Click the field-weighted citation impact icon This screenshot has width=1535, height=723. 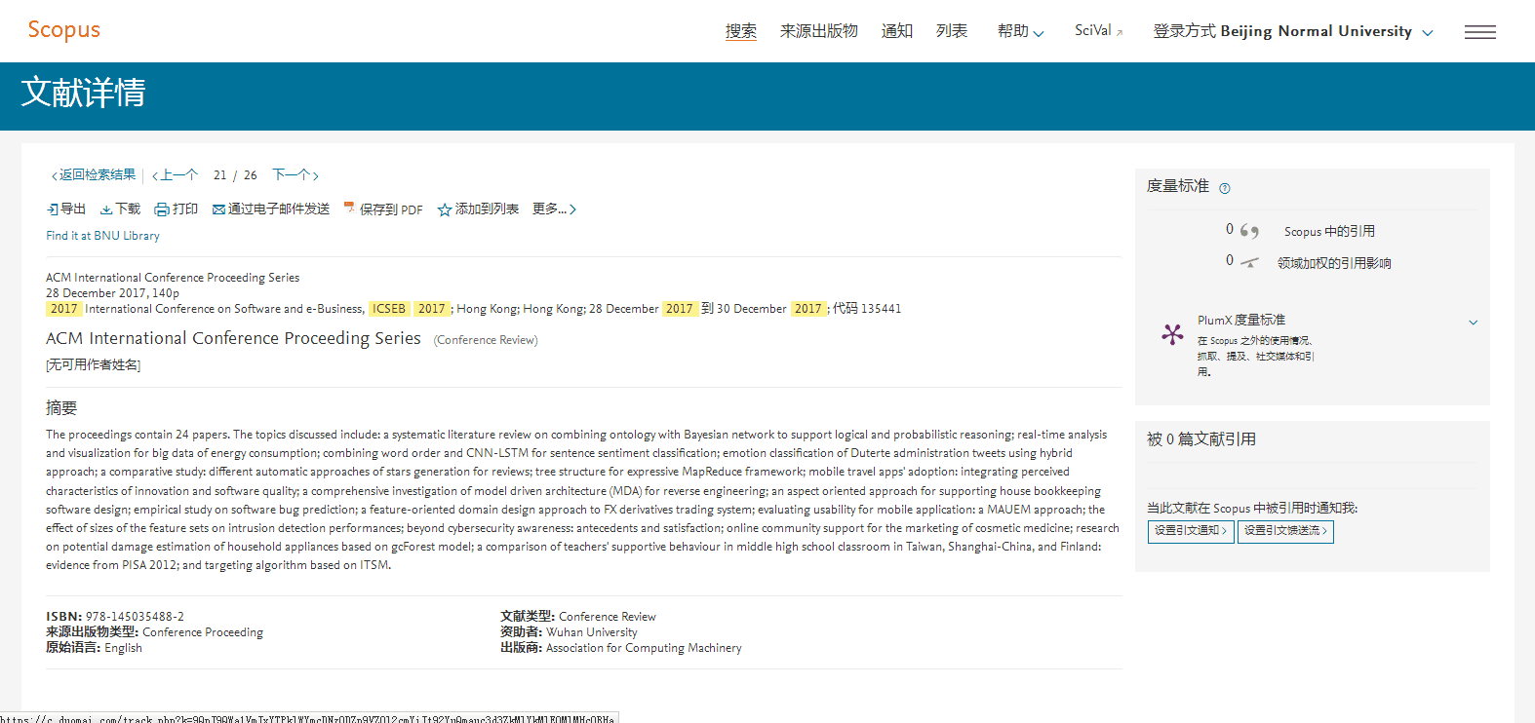tap(1249, 262)
